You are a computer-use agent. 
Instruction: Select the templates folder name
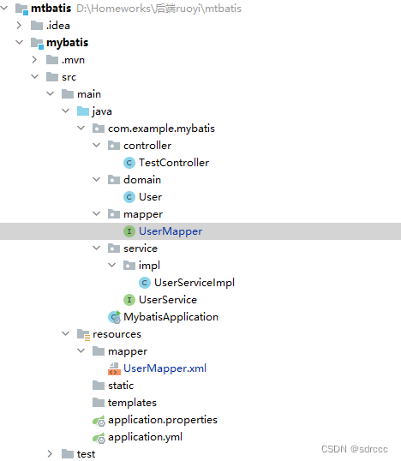132,403
